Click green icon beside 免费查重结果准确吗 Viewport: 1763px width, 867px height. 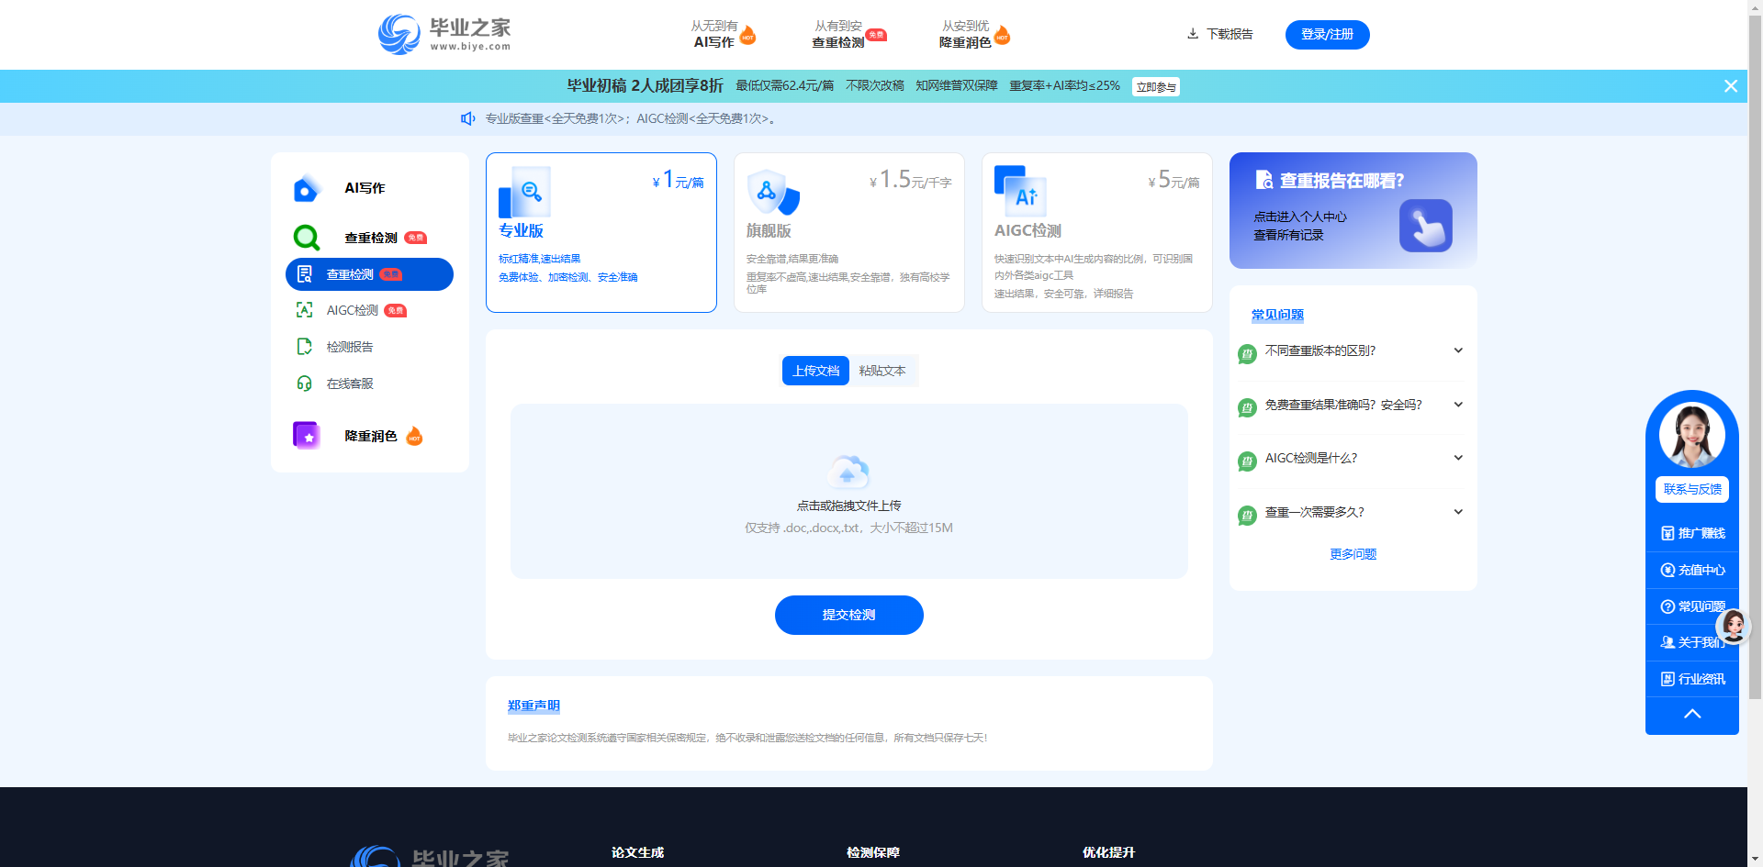[1247, 407]
